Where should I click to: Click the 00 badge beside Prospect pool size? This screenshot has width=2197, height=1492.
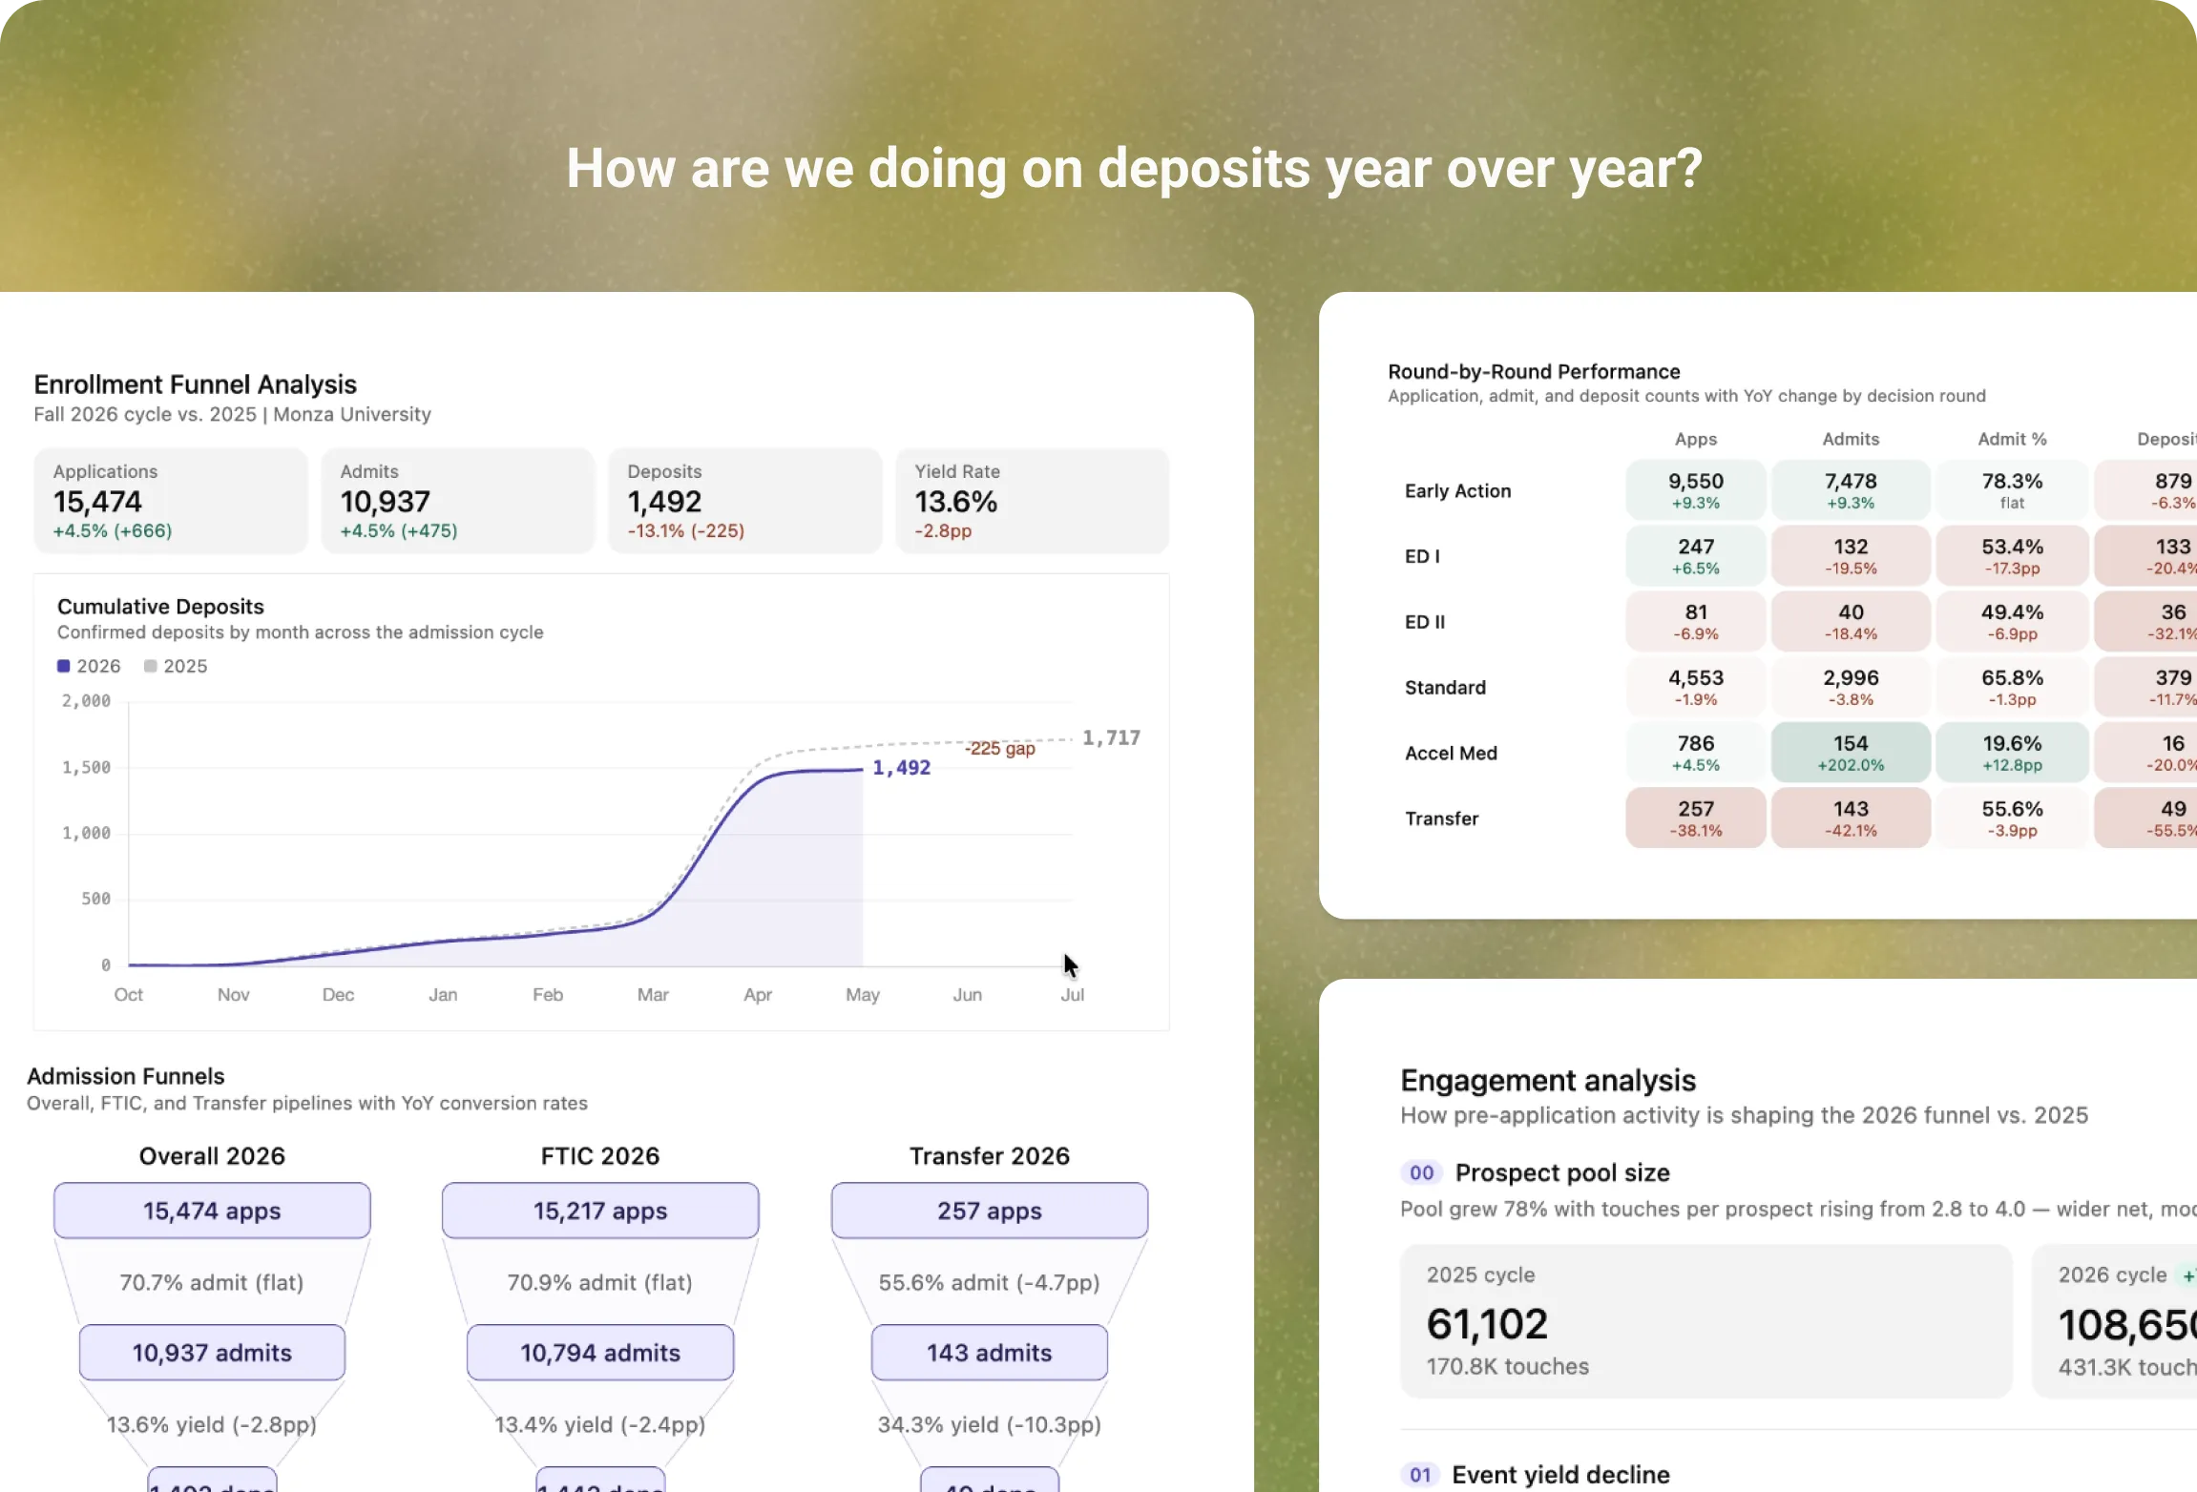[x=1421, y=1172]
